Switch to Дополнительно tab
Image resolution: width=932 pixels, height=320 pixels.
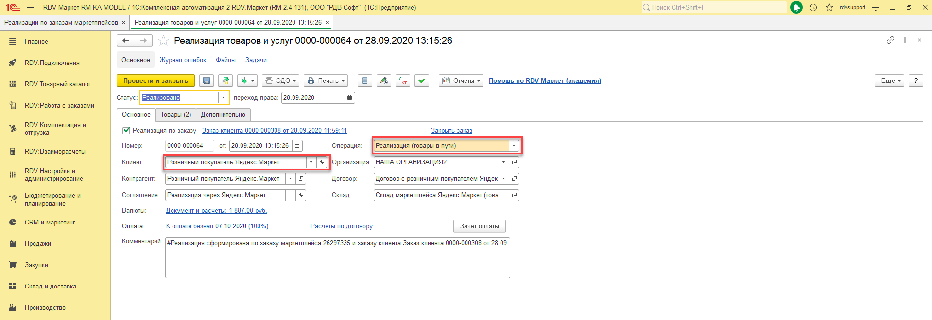[223, 115]
